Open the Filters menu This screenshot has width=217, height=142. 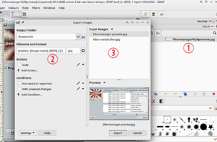pyautogui.click(x=36, y=8)
